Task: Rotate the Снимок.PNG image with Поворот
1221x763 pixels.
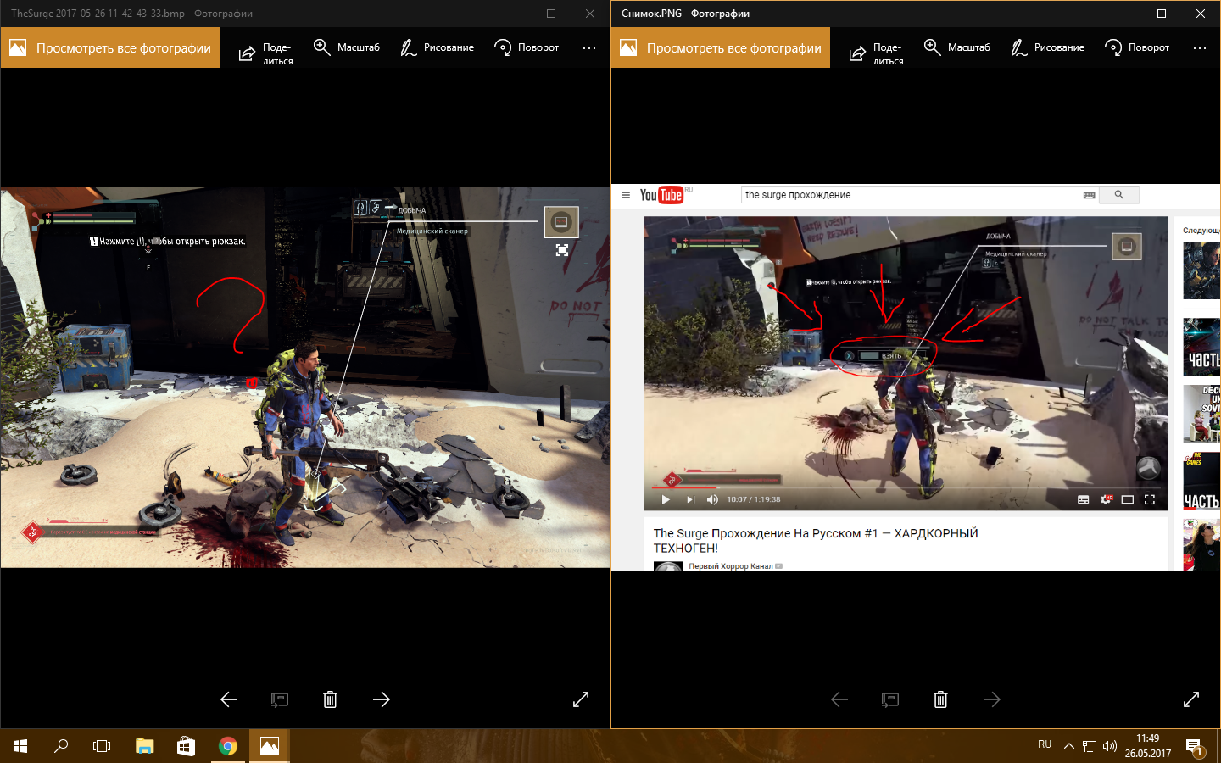Action: 1137,47
